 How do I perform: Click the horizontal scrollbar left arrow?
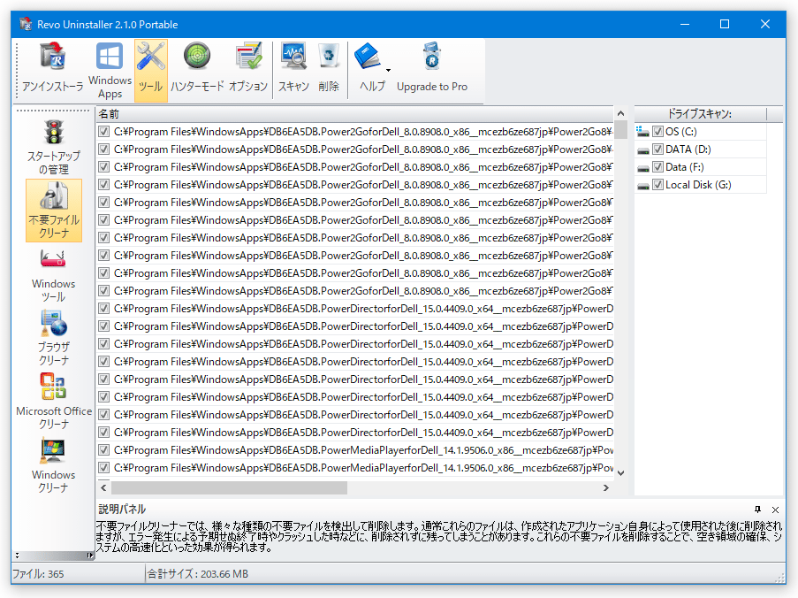click(103, 488)
